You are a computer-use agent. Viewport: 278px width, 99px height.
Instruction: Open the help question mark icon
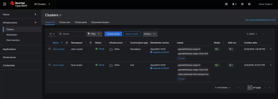click(249, 4)
